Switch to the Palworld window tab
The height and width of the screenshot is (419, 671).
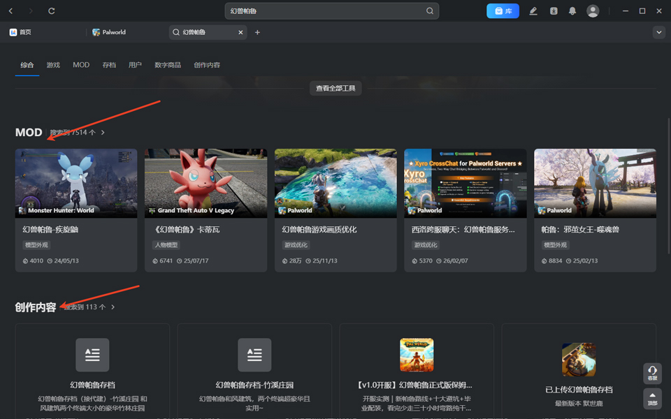[110, 32]
